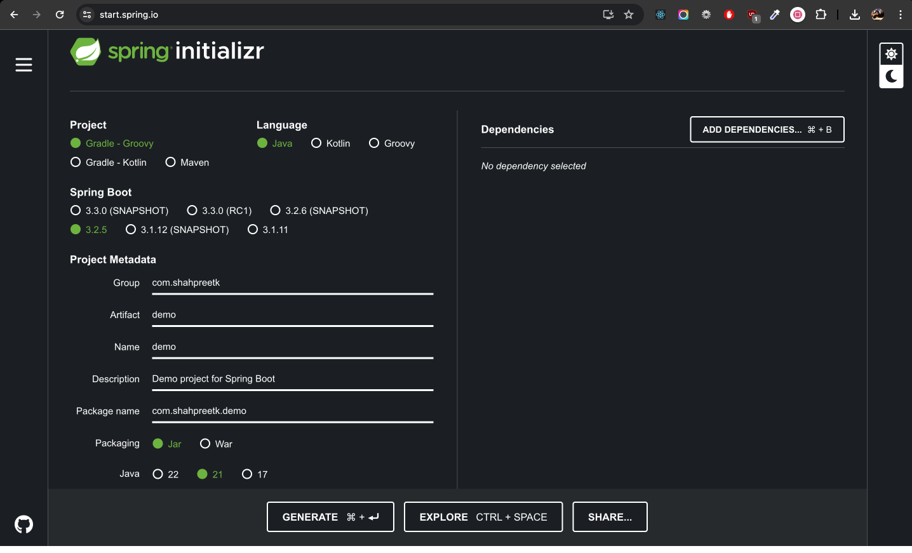Image resolution: width=912 pixels, height=553 pixels.
Task: Select Java version 17
Action: (255, 474)
